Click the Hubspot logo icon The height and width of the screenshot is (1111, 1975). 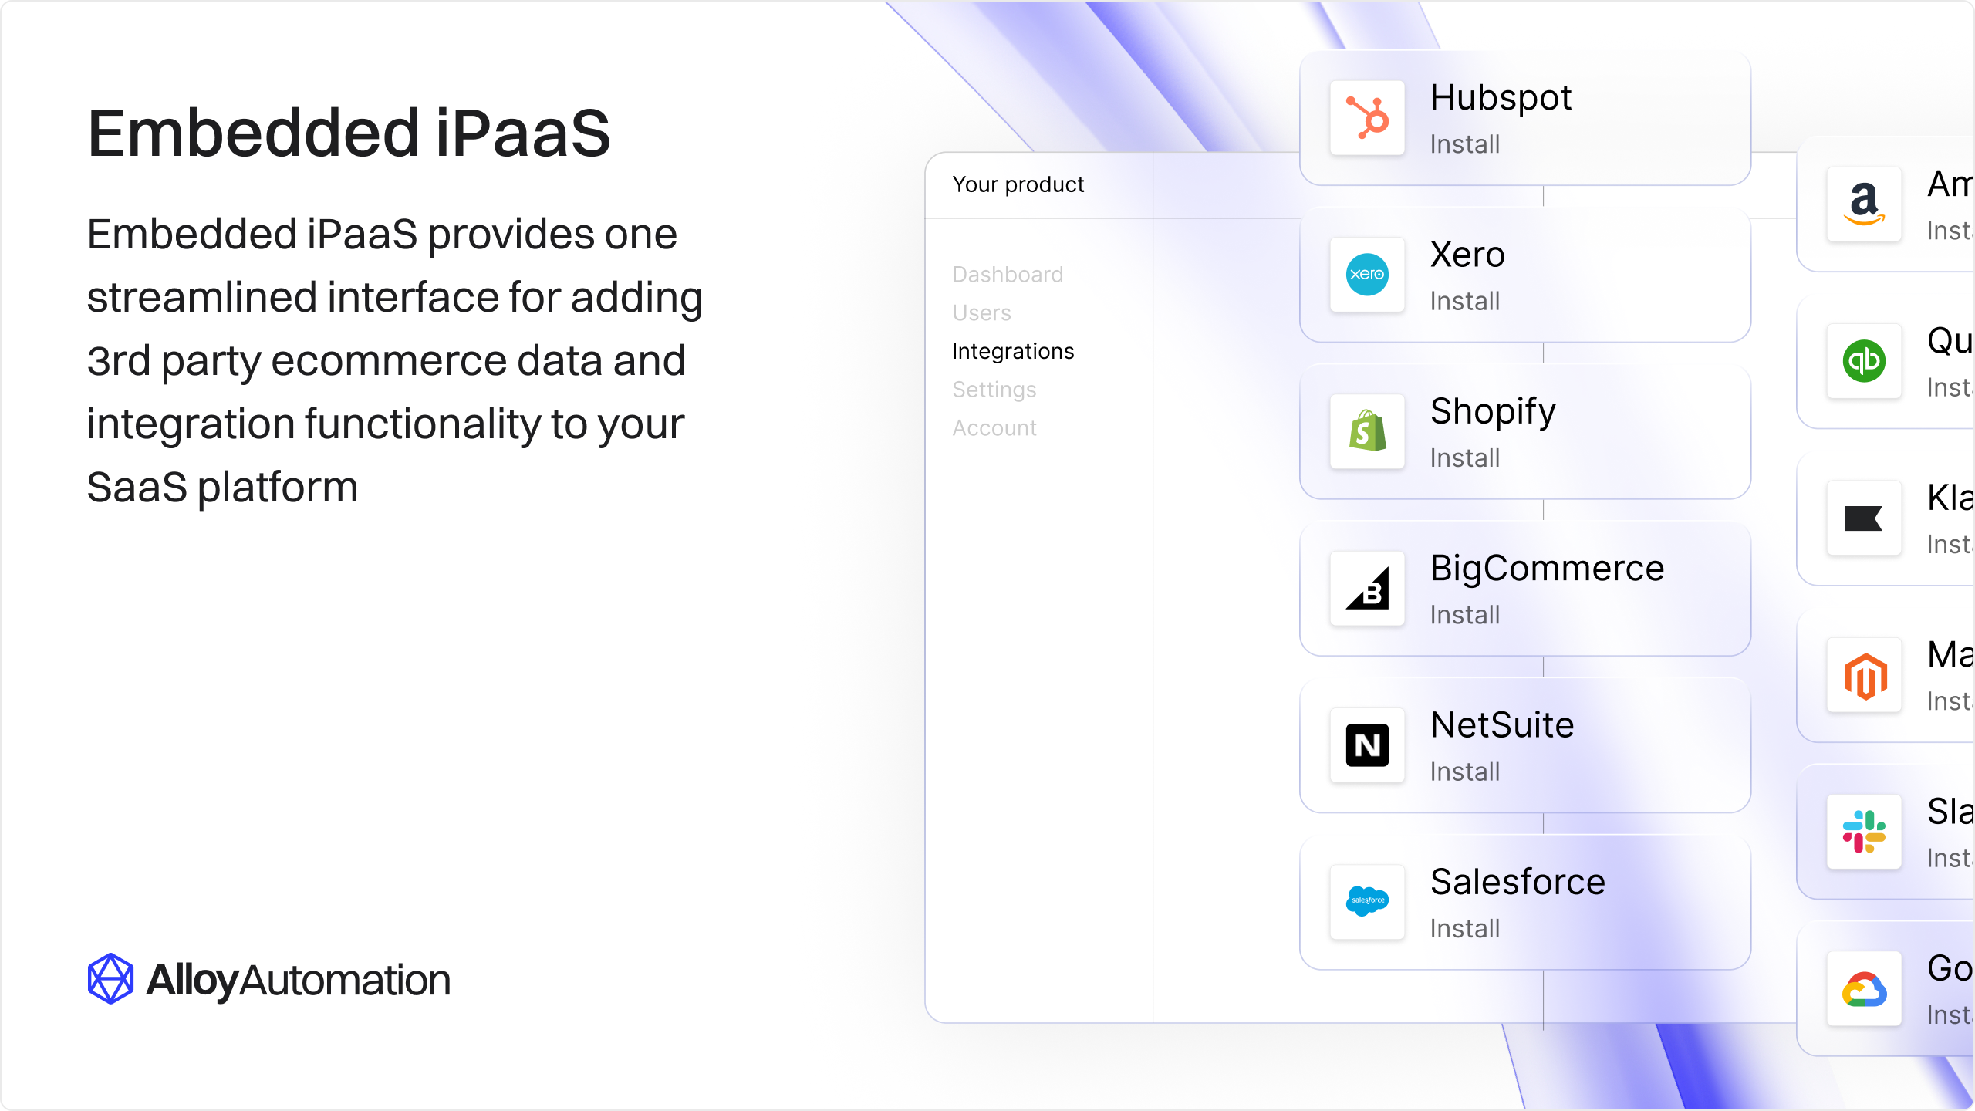(1367, 118)
